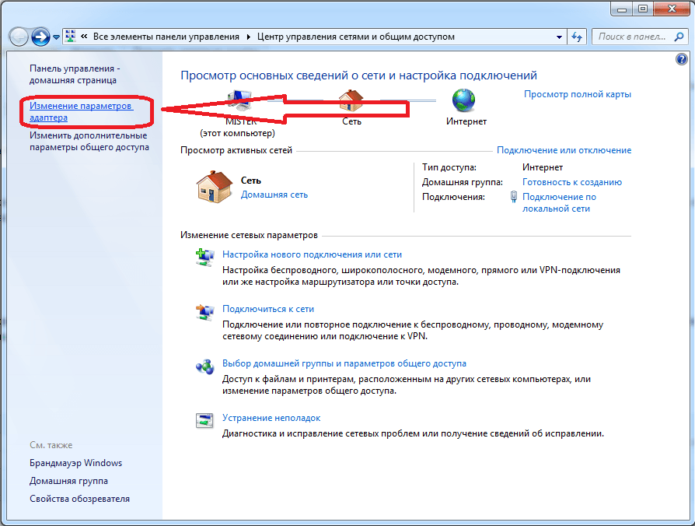Viewport: 695px width, 526px height.
Task: Click 'MISTER' computer name label
Action: [241, 121]
